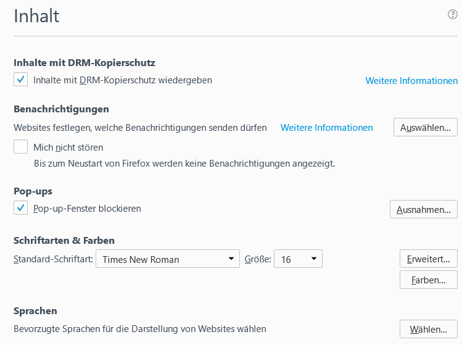This screenshot has width=462, height=345.
Task: Click the "Inhalte mit DRM-Kopierschutz wiedergeben" label text
Action: pos(123,80)
